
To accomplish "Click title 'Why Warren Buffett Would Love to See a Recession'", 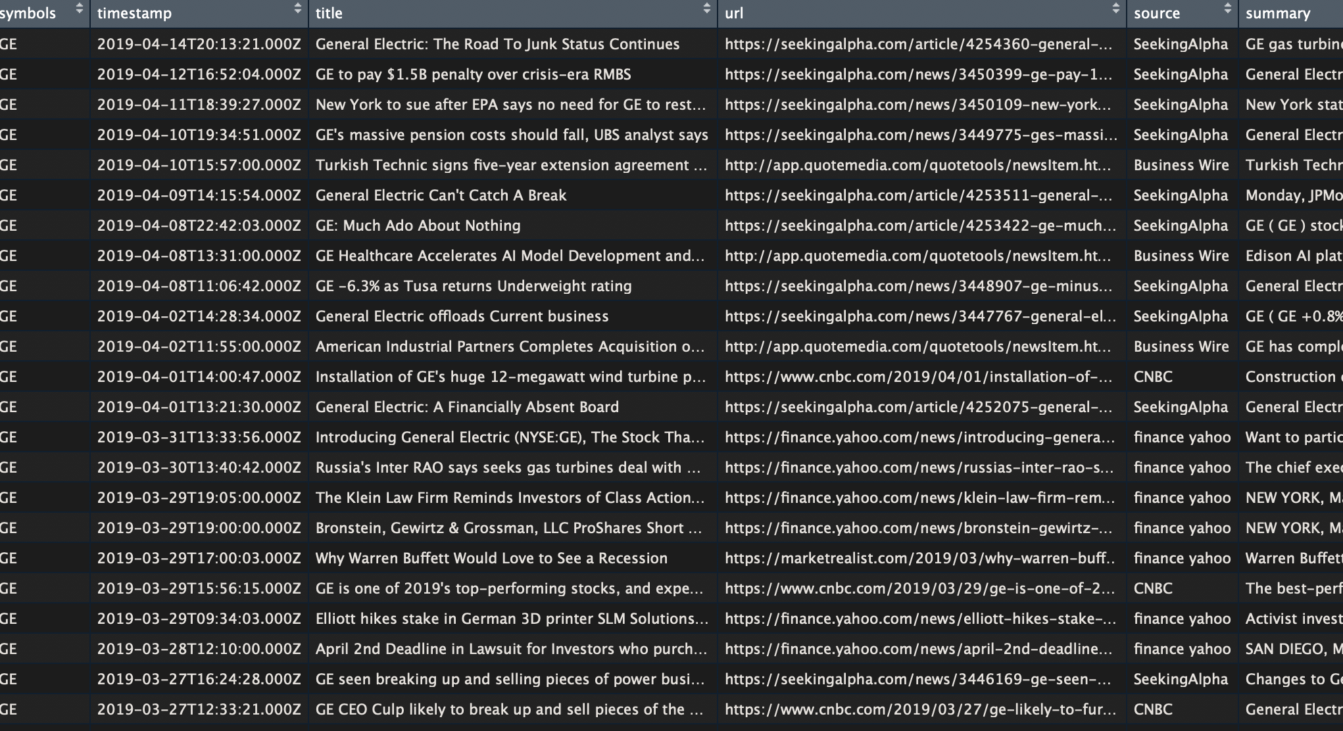I will tap(491, 558).
